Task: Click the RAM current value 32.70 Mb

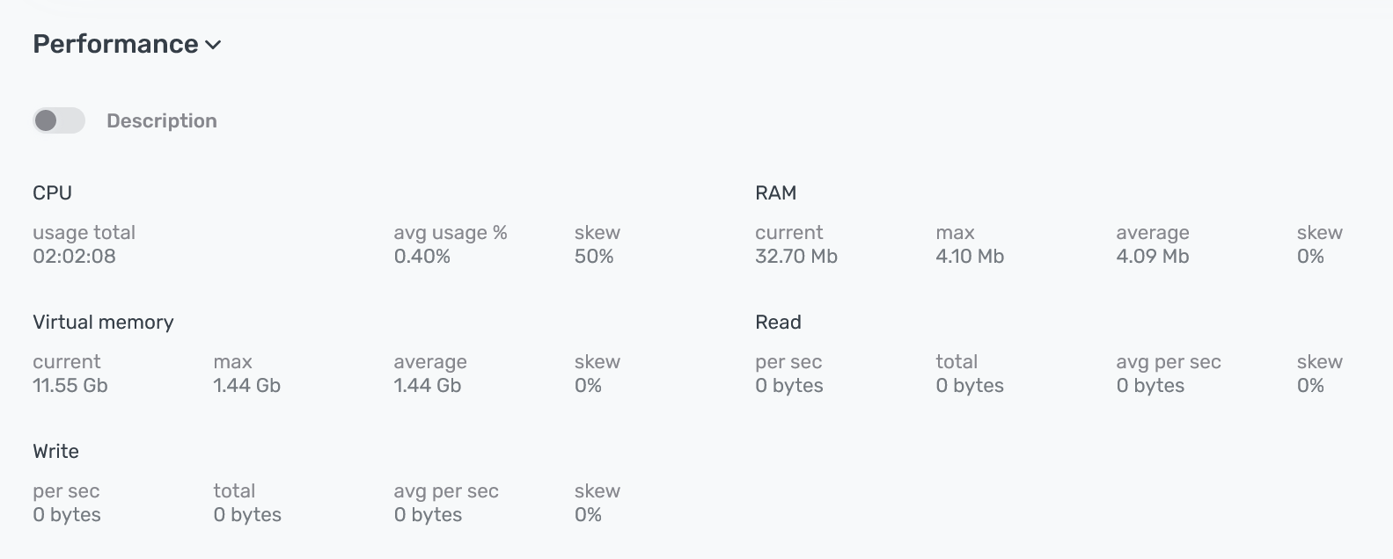Action: pyautogui.click(x=796, y=256)
